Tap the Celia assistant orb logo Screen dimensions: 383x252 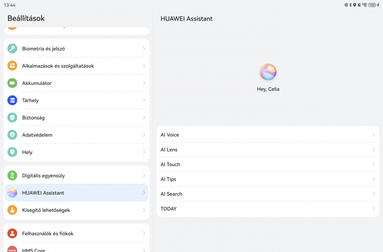click(x=268, y=72)
